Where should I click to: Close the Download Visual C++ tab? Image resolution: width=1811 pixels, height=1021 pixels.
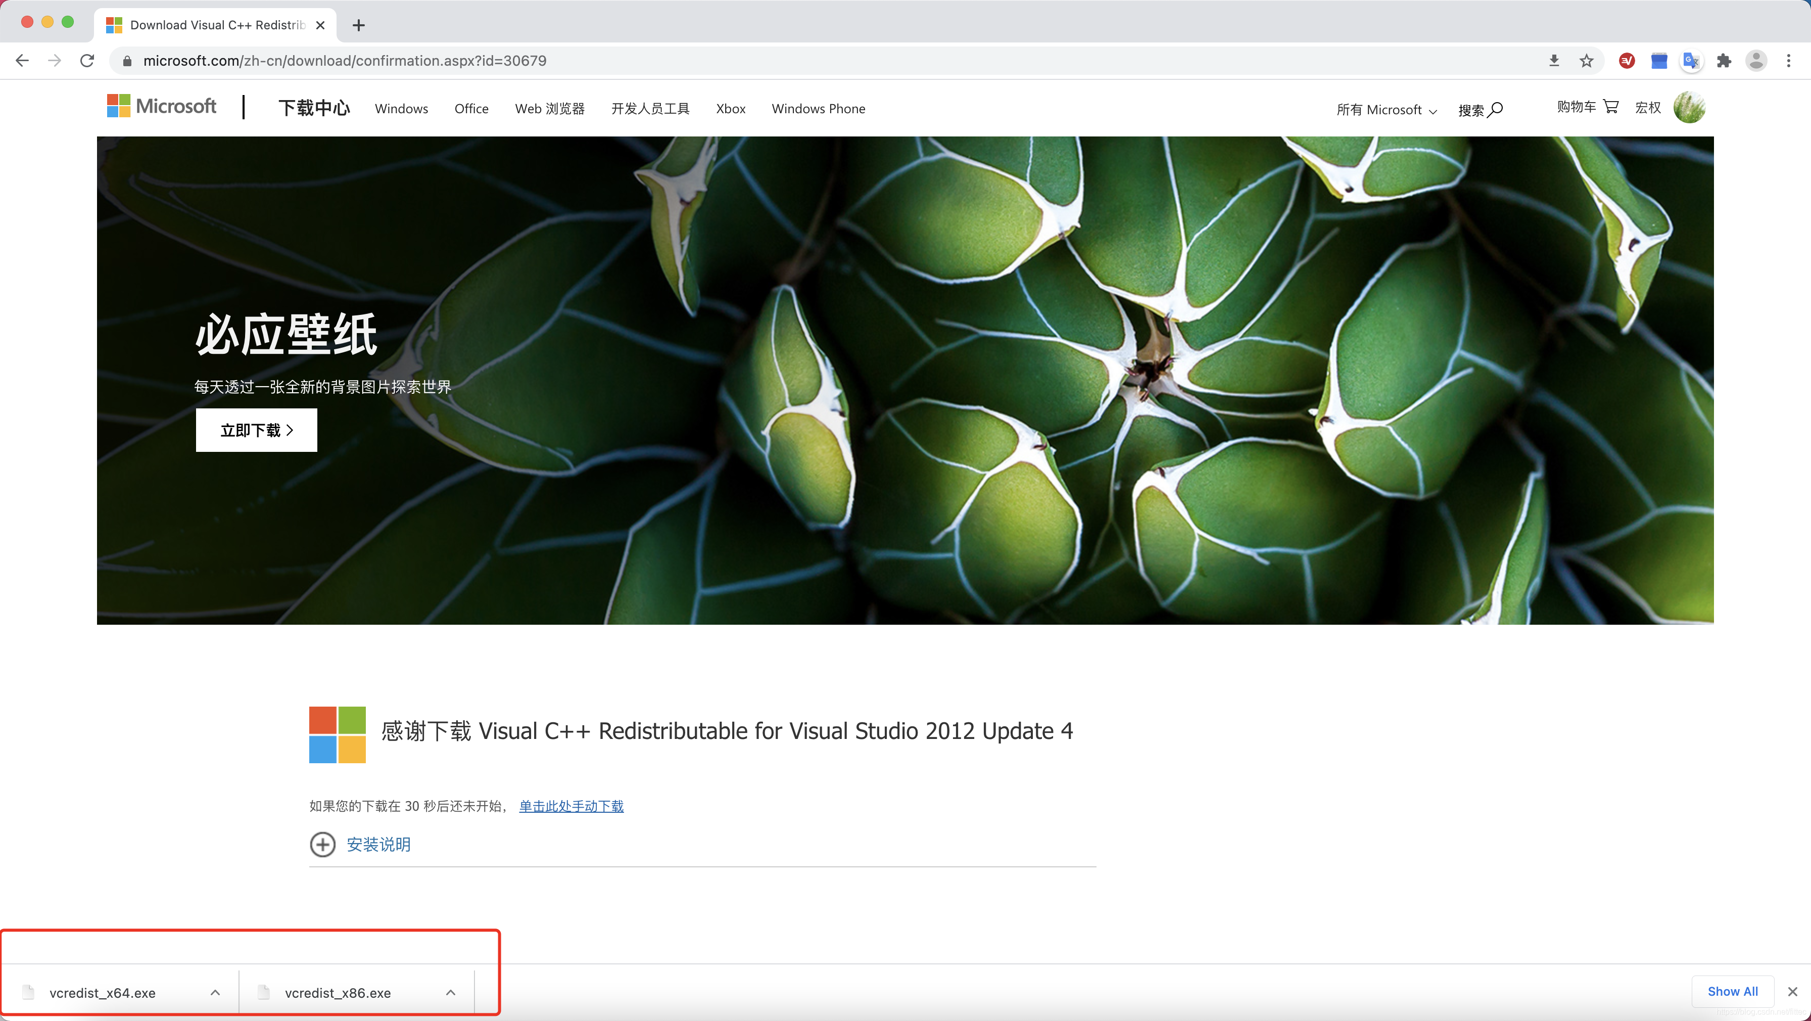click(320, 25)
